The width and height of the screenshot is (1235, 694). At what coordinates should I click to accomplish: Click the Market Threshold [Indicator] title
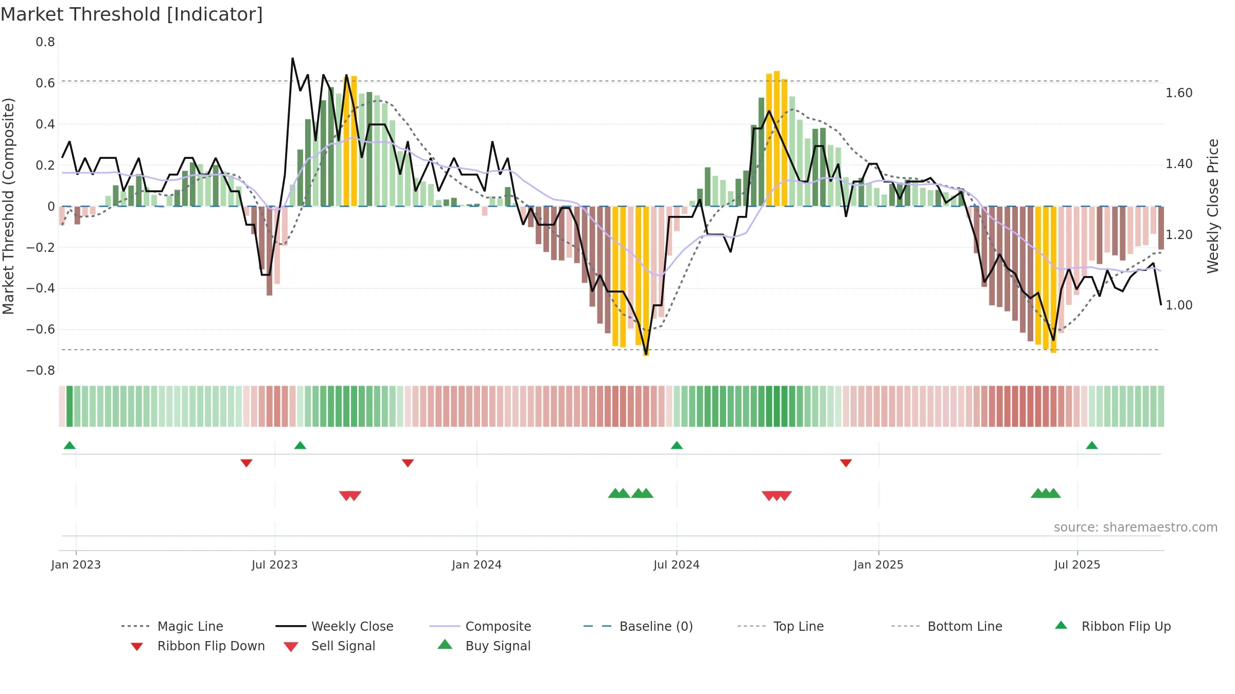pyautogui.click(x=132, y=14)
